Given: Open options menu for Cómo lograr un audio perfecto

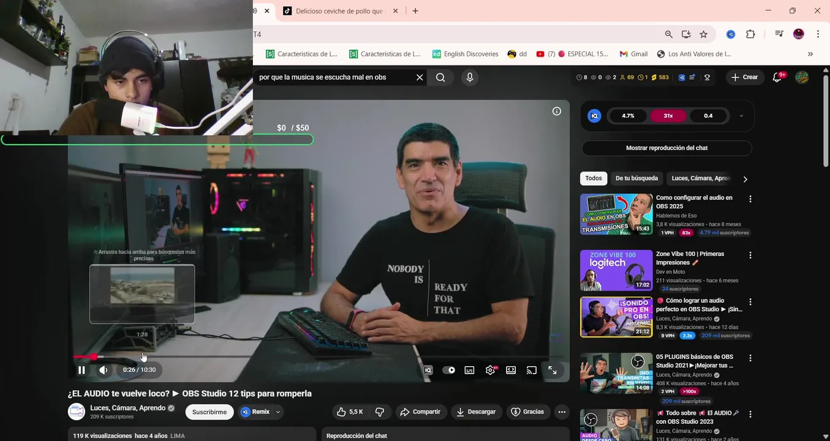Looking at the screenshot, I should click(750, 302).
